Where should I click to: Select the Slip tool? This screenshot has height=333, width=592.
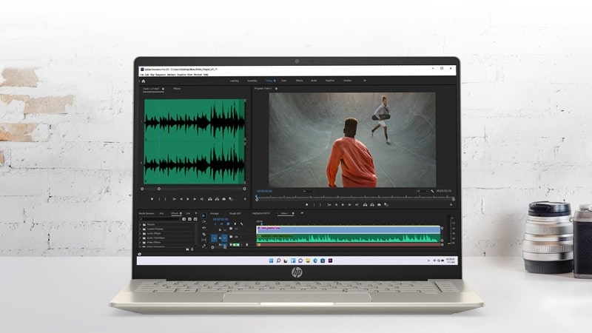point(204,240)
